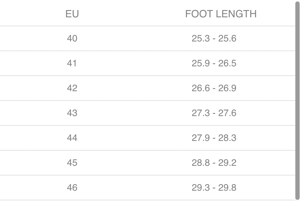Select EU size 42 cell

coord(72,88)
